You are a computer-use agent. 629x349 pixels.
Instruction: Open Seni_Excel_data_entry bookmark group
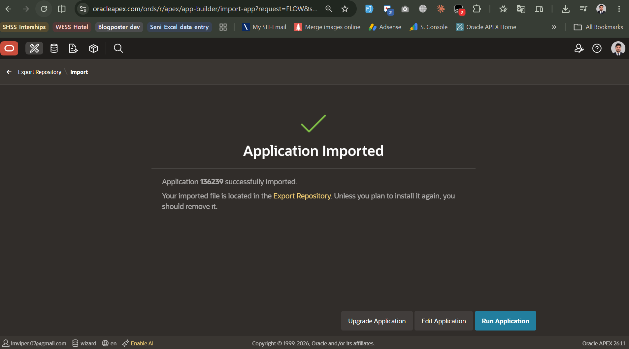[x=179, y=27]
